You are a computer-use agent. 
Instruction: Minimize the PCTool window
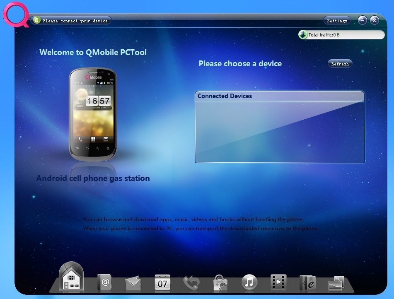363,20
